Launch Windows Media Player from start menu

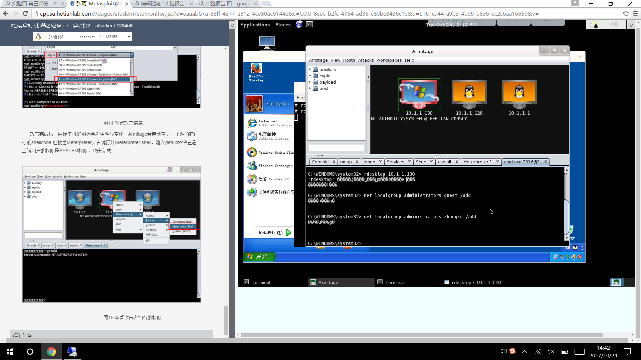click(x=270, y=152)
